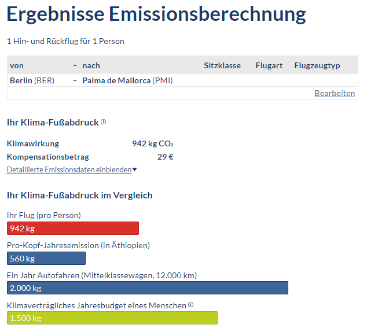The width and height of the screenshot is (367, 332).
Task: Select the Berlin (BER) departure cell
Action: click(x=32, y=80)
